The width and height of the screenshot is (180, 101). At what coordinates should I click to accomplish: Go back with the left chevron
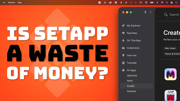click(145, 12)
